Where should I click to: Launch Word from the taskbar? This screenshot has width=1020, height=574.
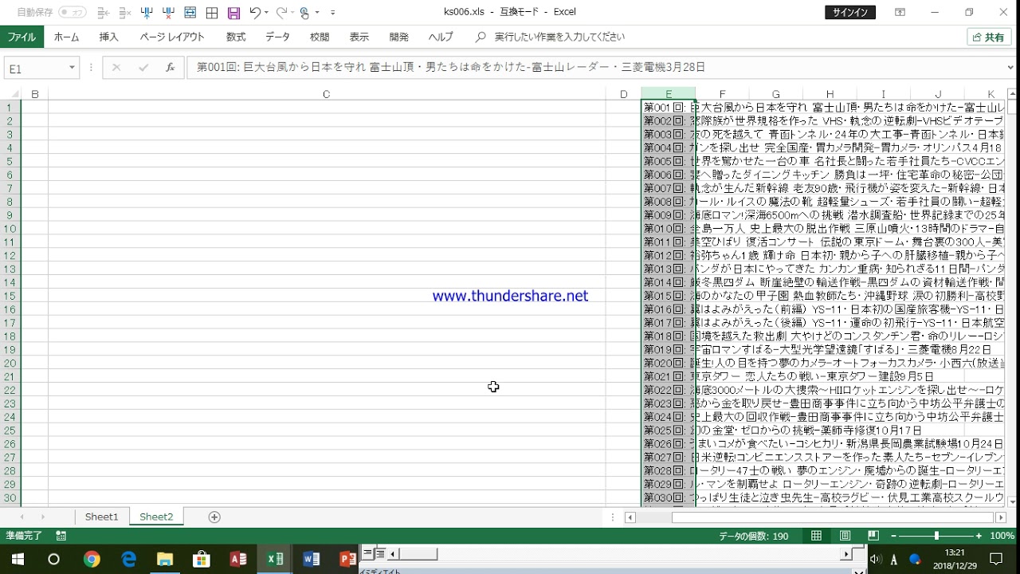pyautogui.click(x=311, y=559)
